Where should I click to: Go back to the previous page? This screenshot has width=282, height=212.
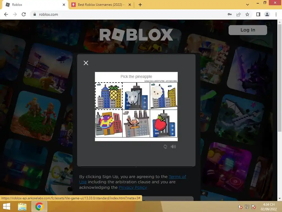coord(6,14)
